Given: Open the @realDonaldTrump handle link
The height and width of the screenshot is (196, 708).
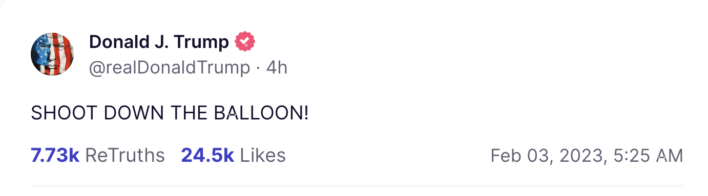Looking at the screenshot, I should 170,68.
